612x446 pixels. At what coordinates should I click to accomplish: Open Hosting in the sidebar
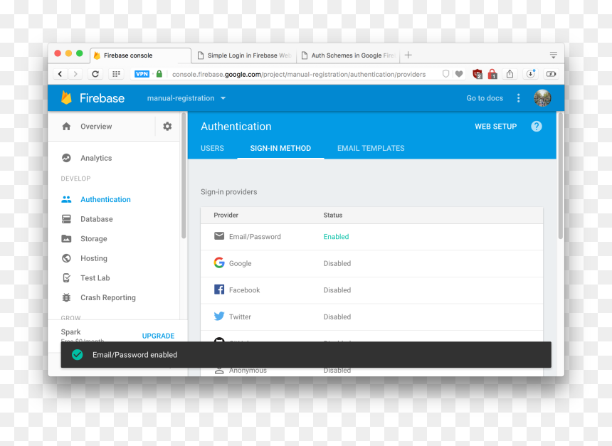[x=94, y=258]
